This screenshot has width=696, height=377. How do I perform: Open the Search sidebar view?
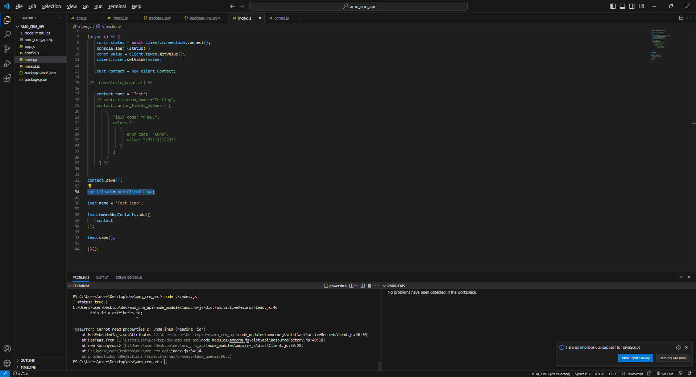point(7,34)
